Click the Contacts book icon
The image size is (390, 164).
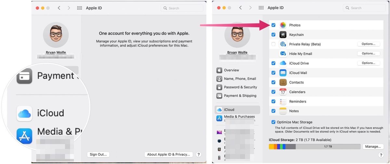(283, 82)
